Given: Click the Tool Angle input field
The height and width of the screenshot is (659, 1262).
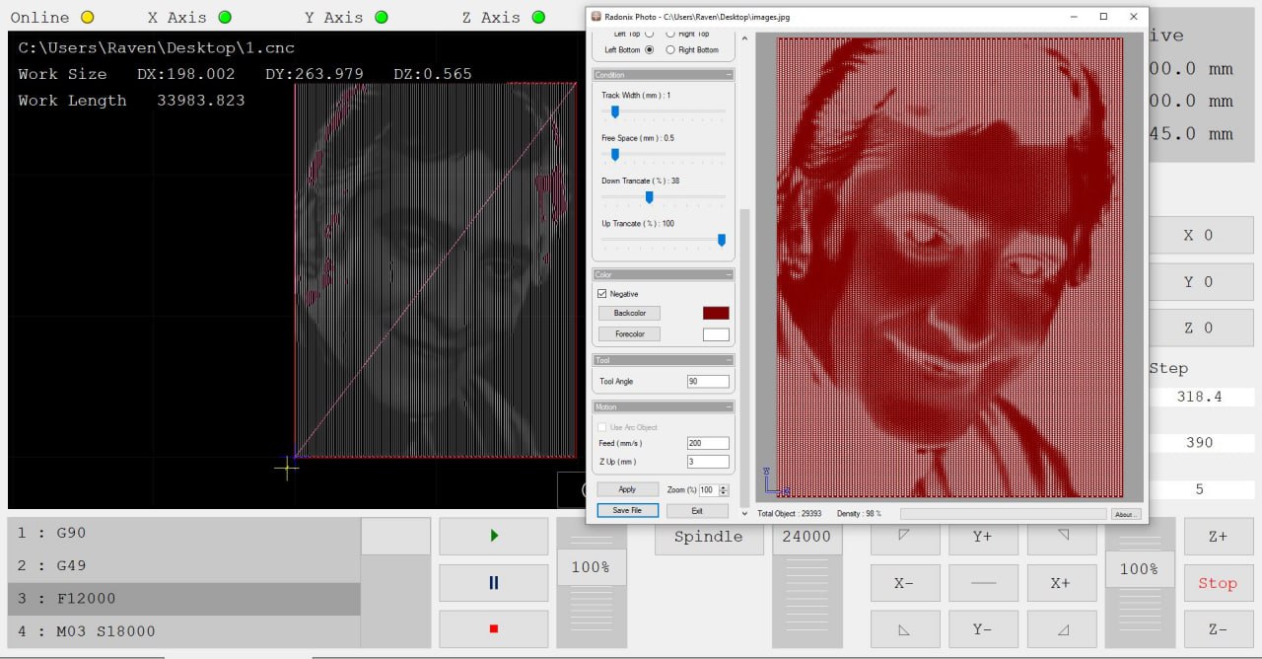Looking at the screenshot, I should tap(708, 382).
